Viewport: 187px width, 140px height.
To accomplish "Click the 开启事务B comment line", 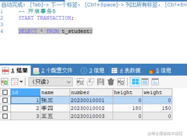I will point(37,11).
